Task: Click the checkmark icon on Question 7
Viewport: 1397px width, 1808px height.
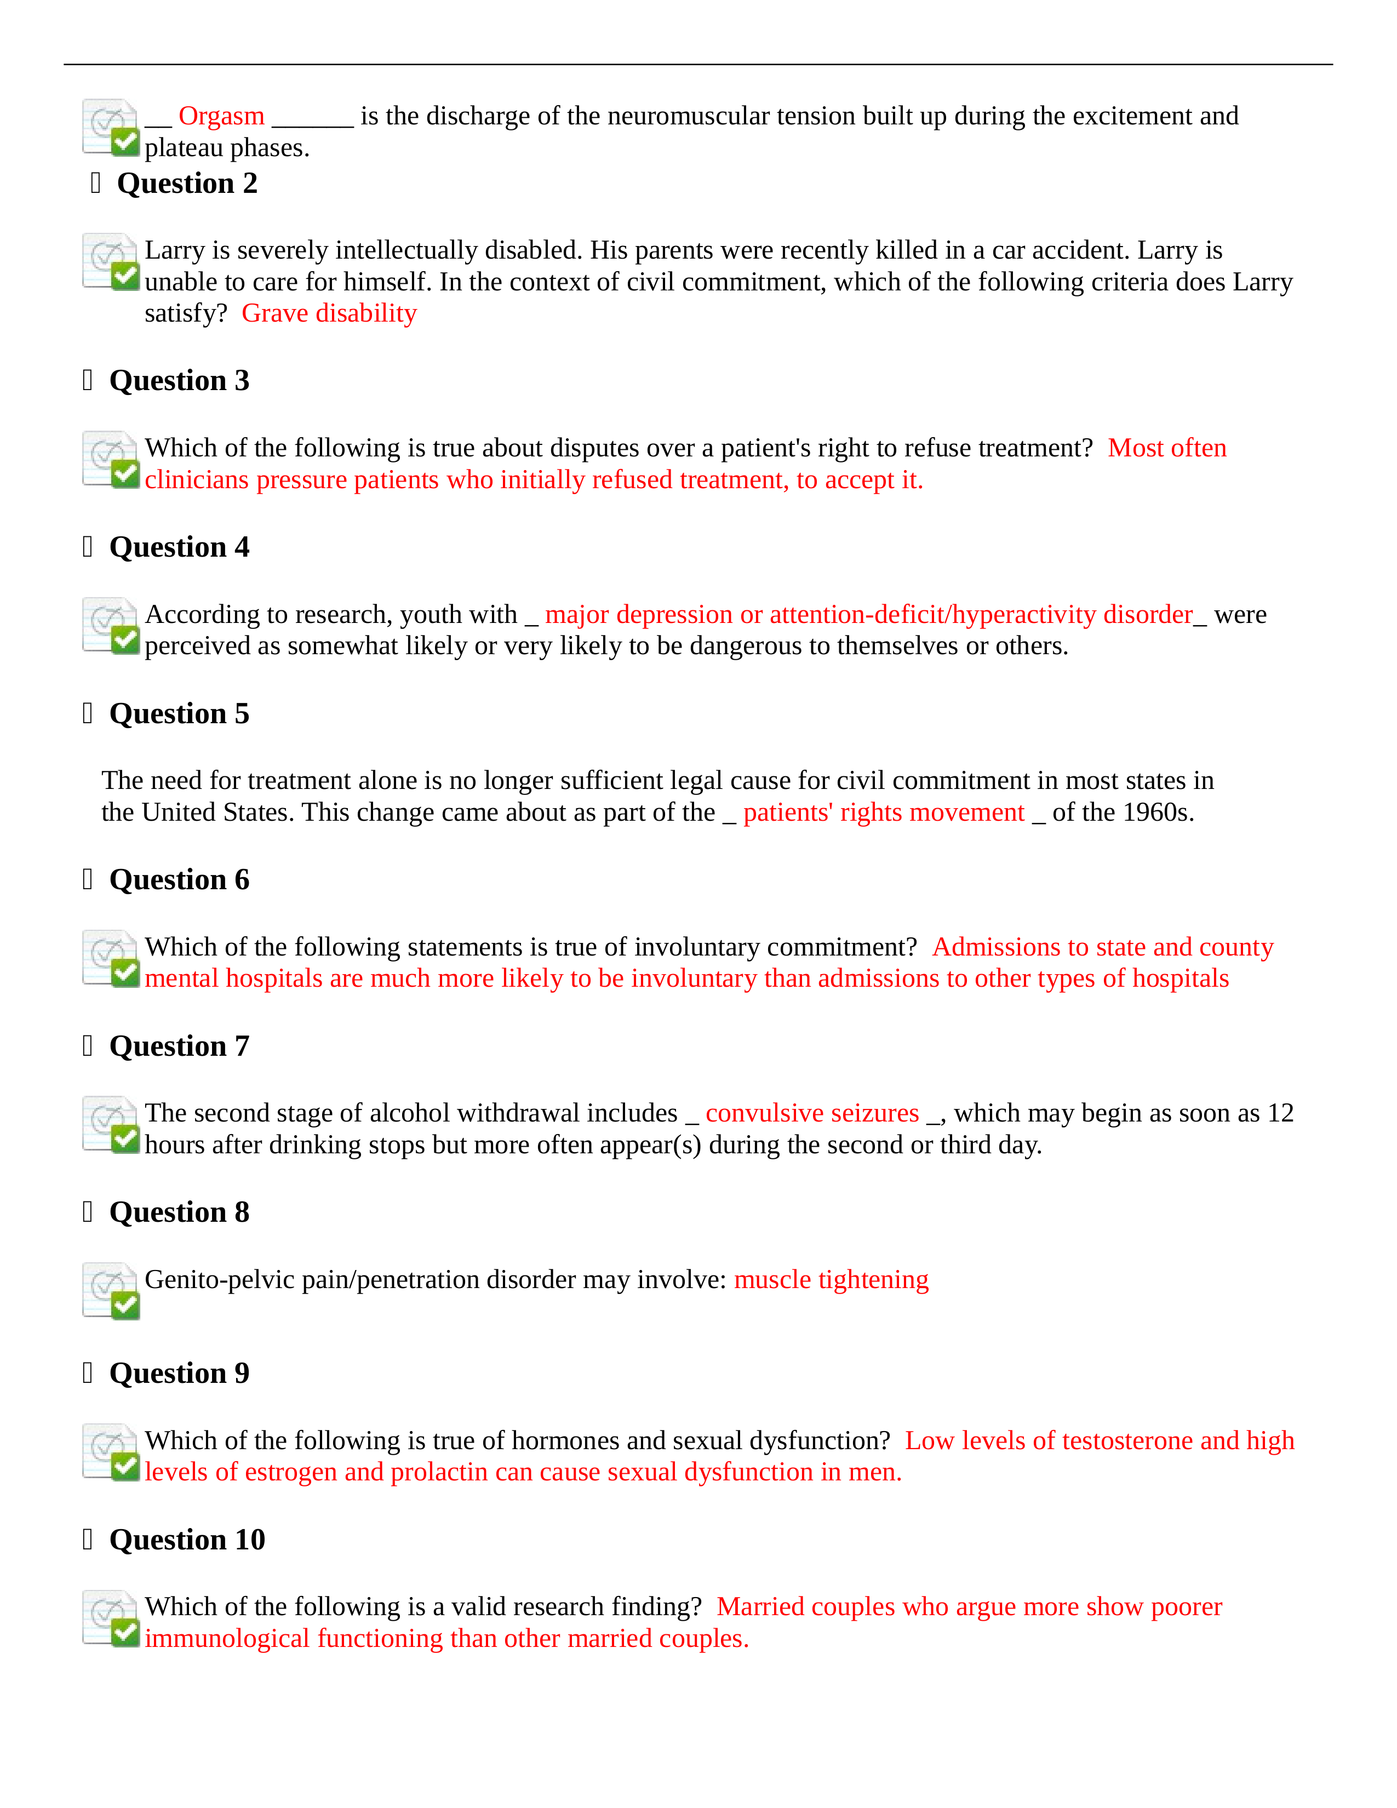Action: pos(126,1117)
